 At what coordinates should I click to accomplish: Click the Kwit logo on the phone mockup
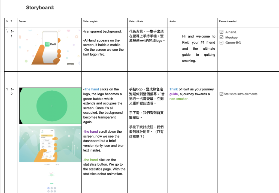click(51, 44)
